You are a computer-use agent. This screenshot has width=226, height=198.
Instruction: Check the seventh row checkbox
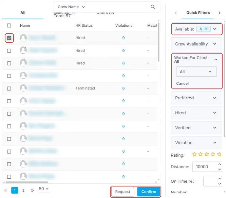9,114
